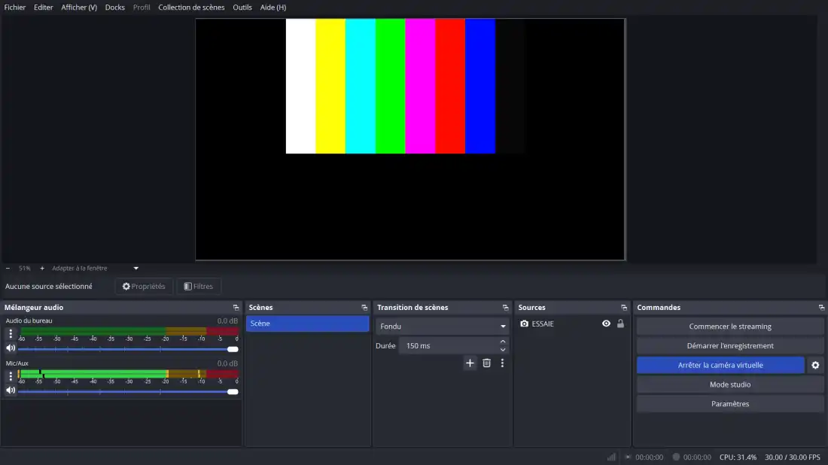Hide the ESSAIE source with eye icon
Viewport: 828px width, 465px height.
[x=606, y=324]
